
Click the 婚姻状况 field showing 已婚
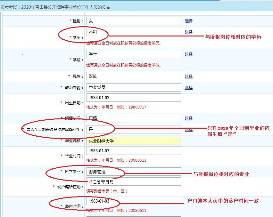point(133,118)
